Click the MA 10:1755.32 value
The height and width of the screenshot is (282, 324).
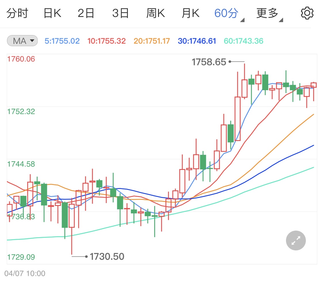106,41
